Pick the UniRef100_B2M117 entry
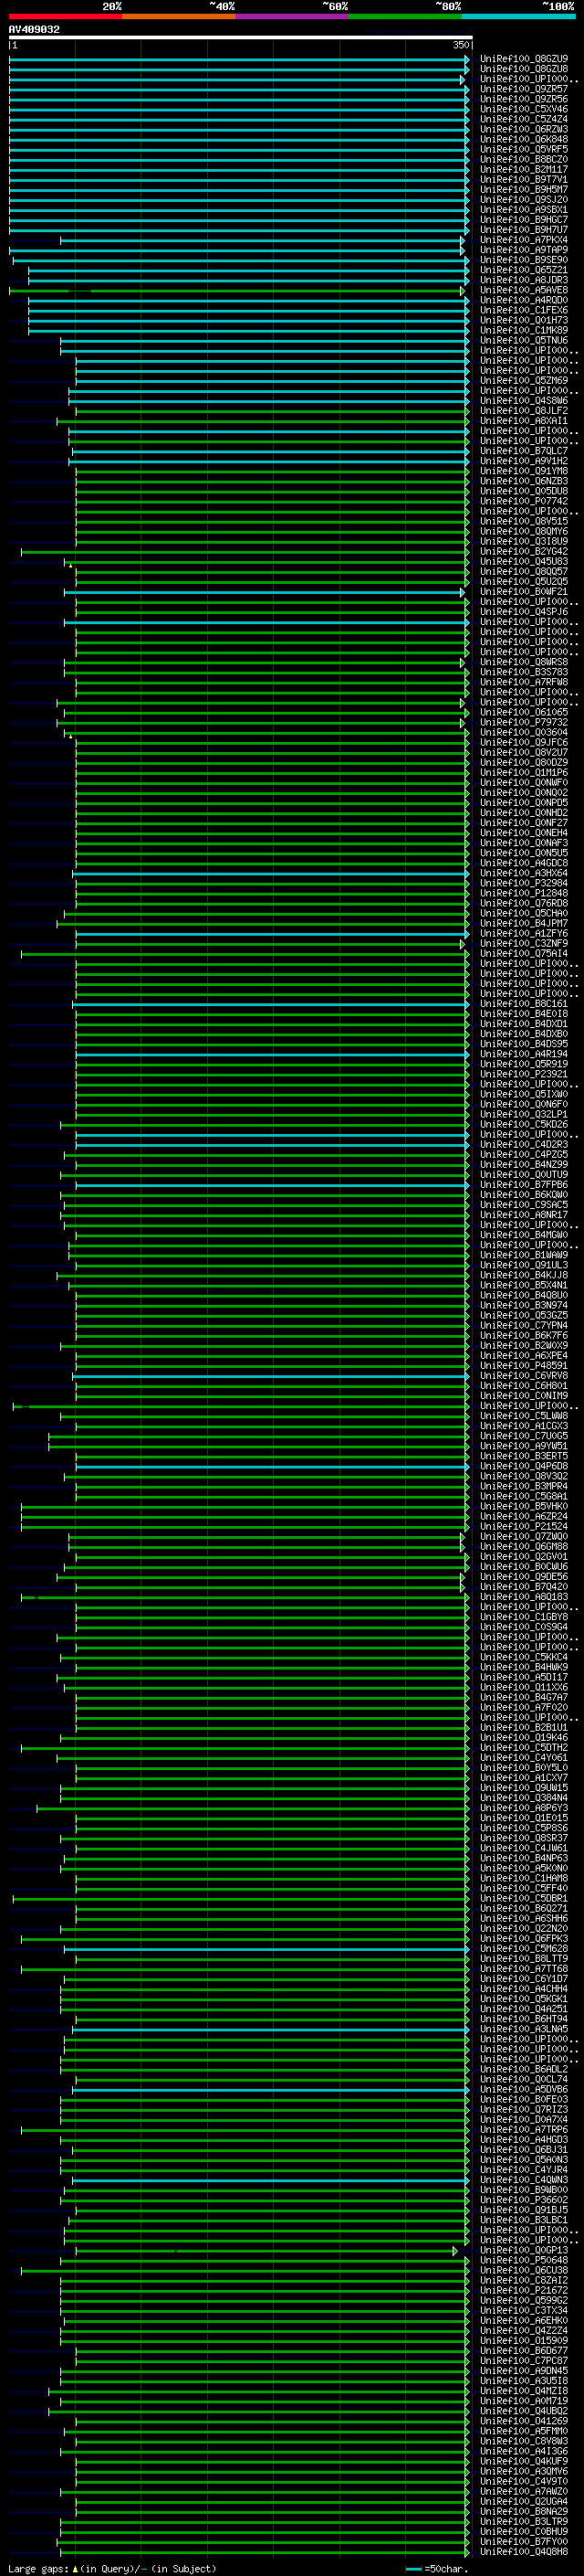Image resolution: width=584 pixels, height=2576 pixels. point(523,169)
